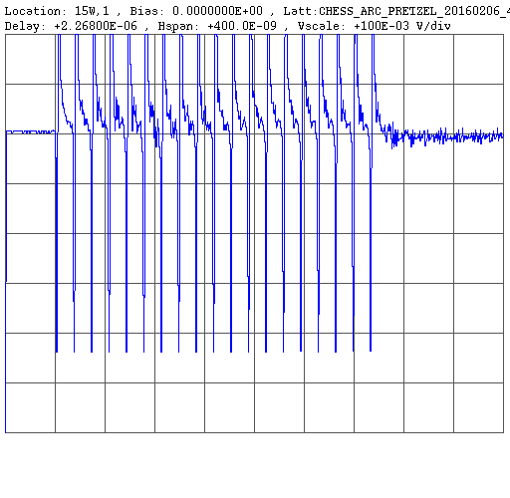Image resolution: width=510 pixels, height=498 pixels.
Task: Click the Bias 0.0000000E+00 value
Action: pos(217,11)
